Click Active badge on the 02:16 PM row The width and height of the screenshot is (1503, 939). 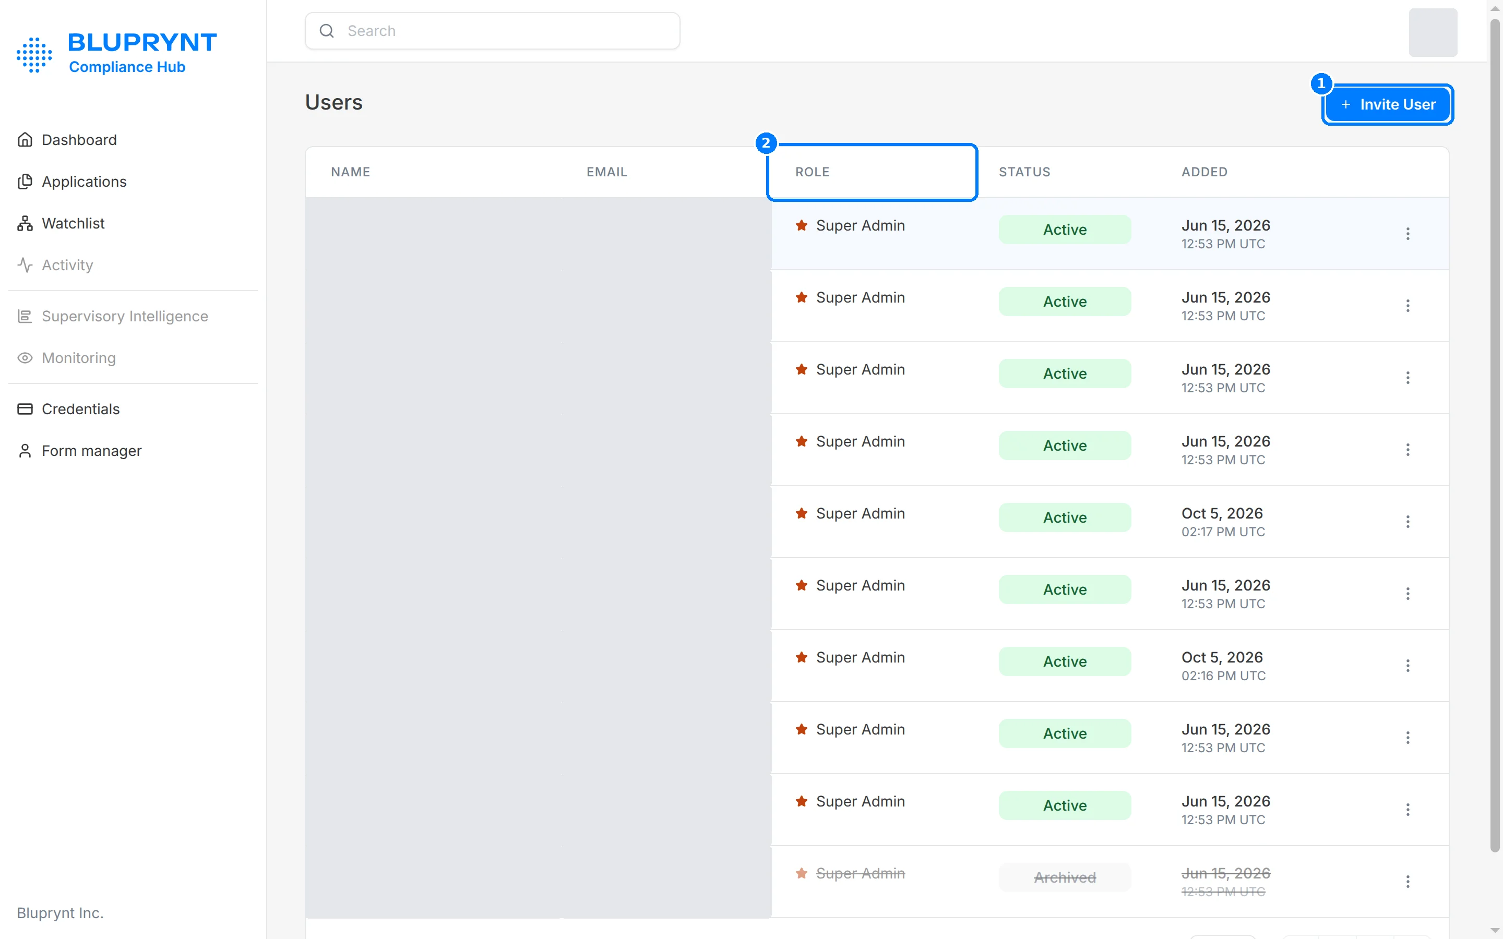[x=1065, y=661]
